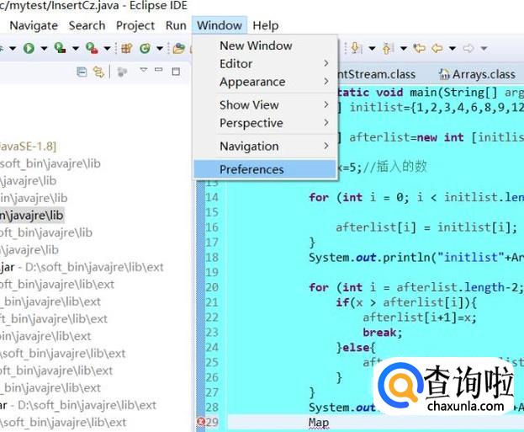Viewport: 524px width, 432px height.
Task: Open the Navigate menu
Action: (34, 26)
